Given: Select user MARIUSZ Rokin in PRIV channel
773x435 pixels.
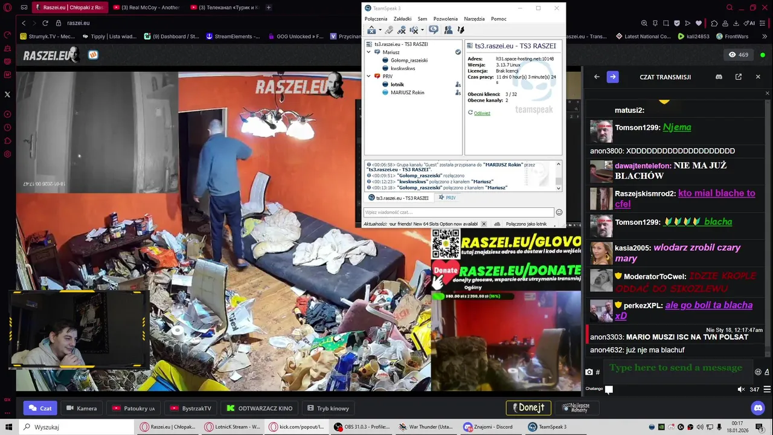Looking at the screenshot, I should coord(407,92).
